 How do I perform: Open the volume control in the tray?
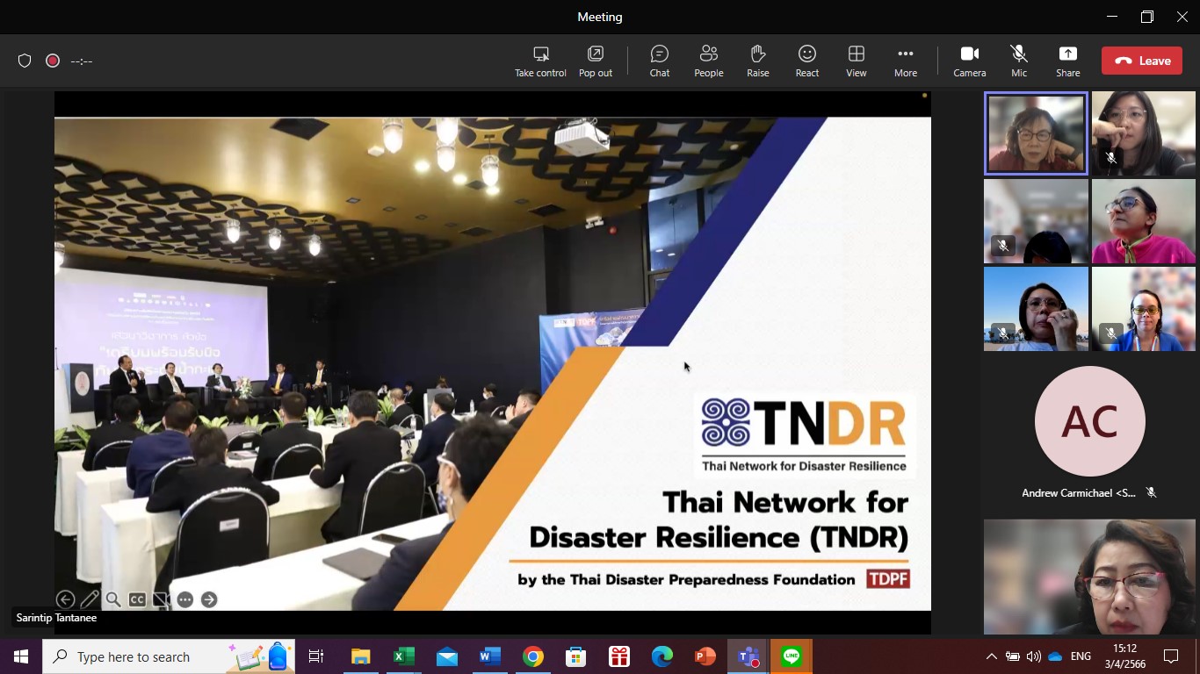(x=1034, y=656)
